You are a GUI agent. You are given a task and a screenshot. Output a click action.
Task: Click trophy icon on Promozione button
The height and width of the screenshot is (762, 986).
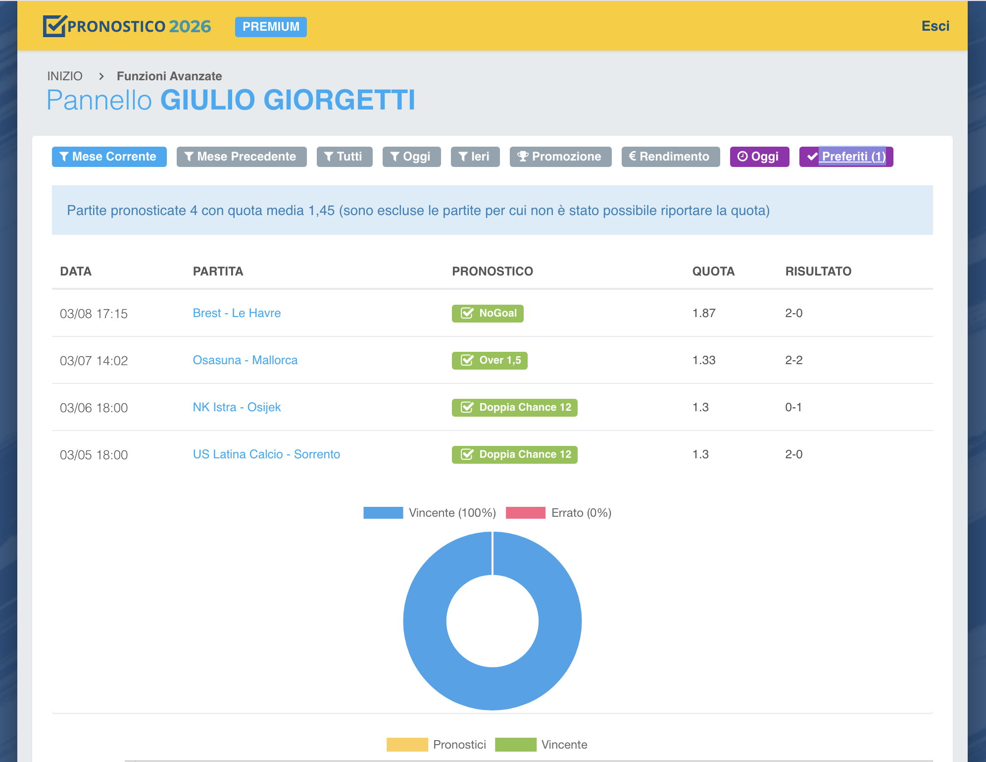coord(523,157)
